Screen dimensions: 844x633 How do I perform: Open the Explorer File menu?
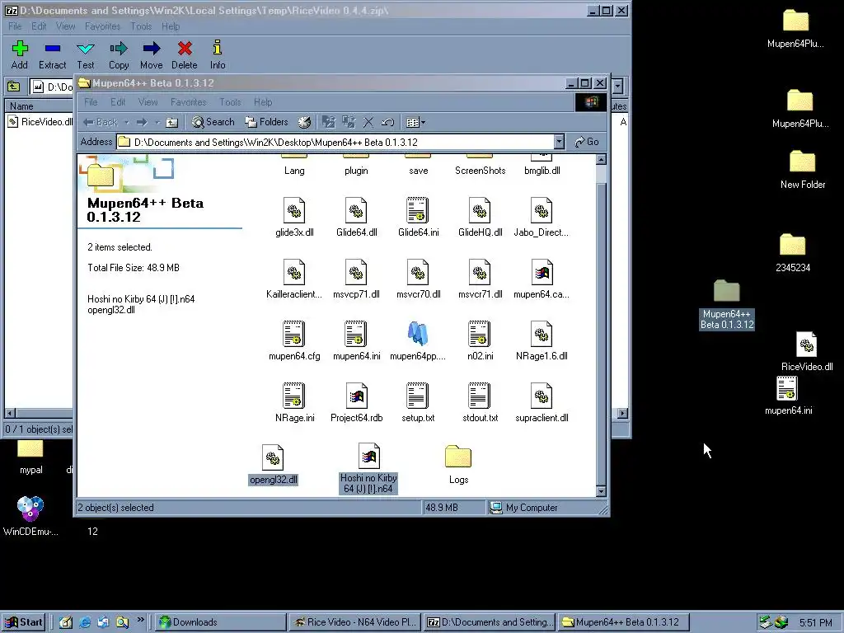point(91,101)
